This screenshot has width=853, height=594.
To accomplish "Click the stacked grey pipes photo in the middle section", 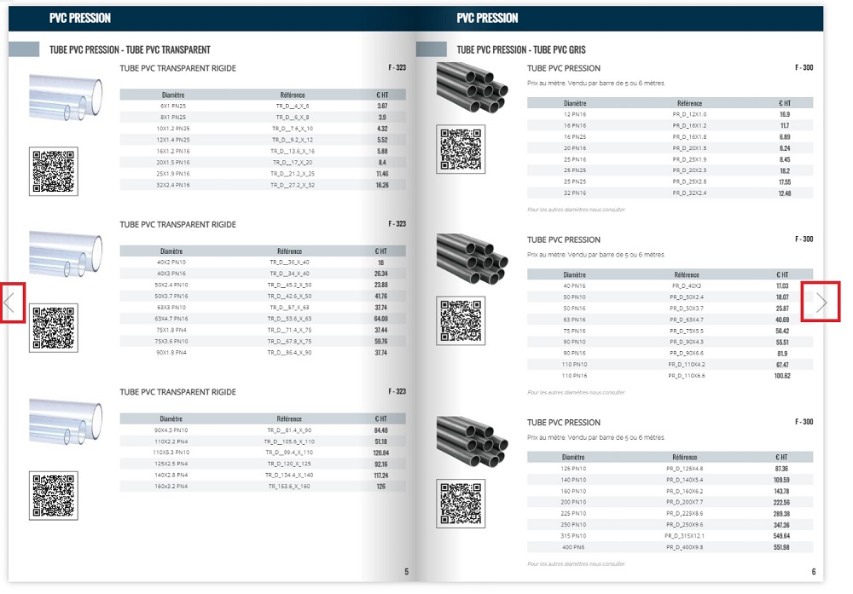I will click(472, 260).
